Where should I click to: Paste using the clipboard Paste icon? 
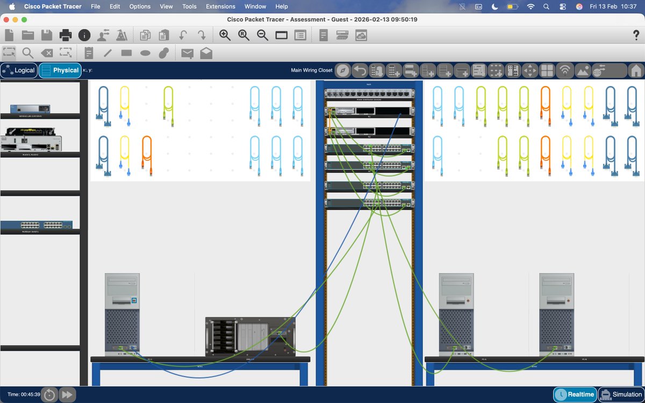[x=164, y=35]
